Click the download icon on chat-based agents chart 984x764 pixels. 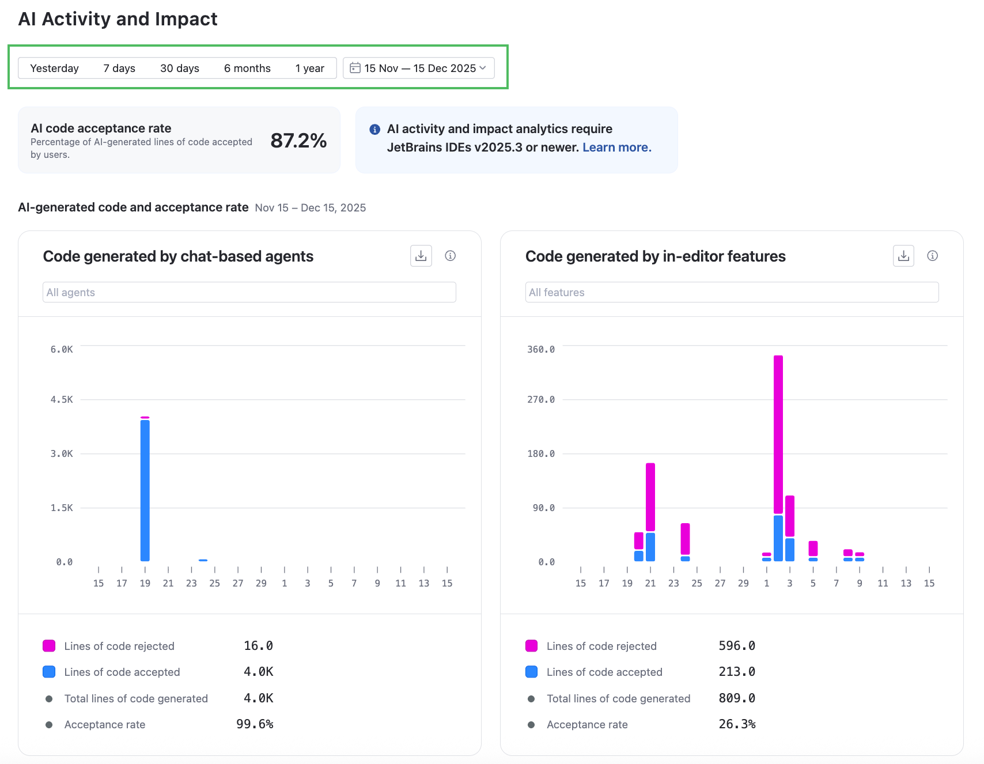[x=421, y=256]
